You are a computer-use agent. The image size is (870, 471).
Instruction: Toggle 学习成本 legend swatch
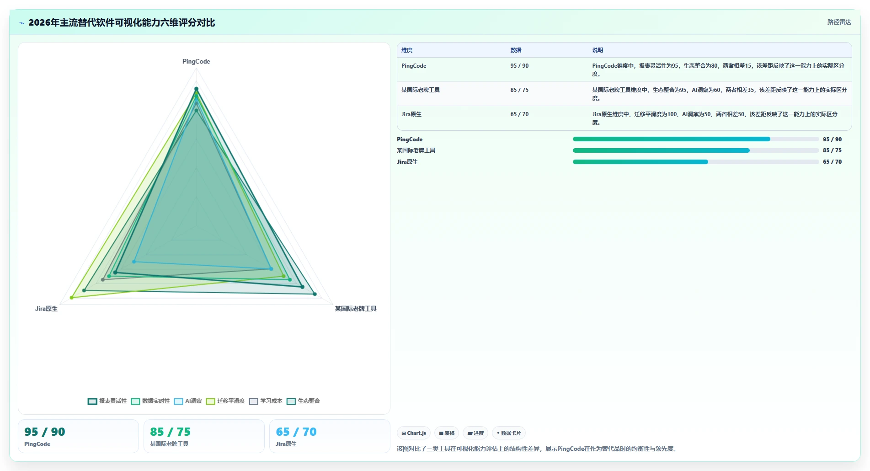point(254,401)
